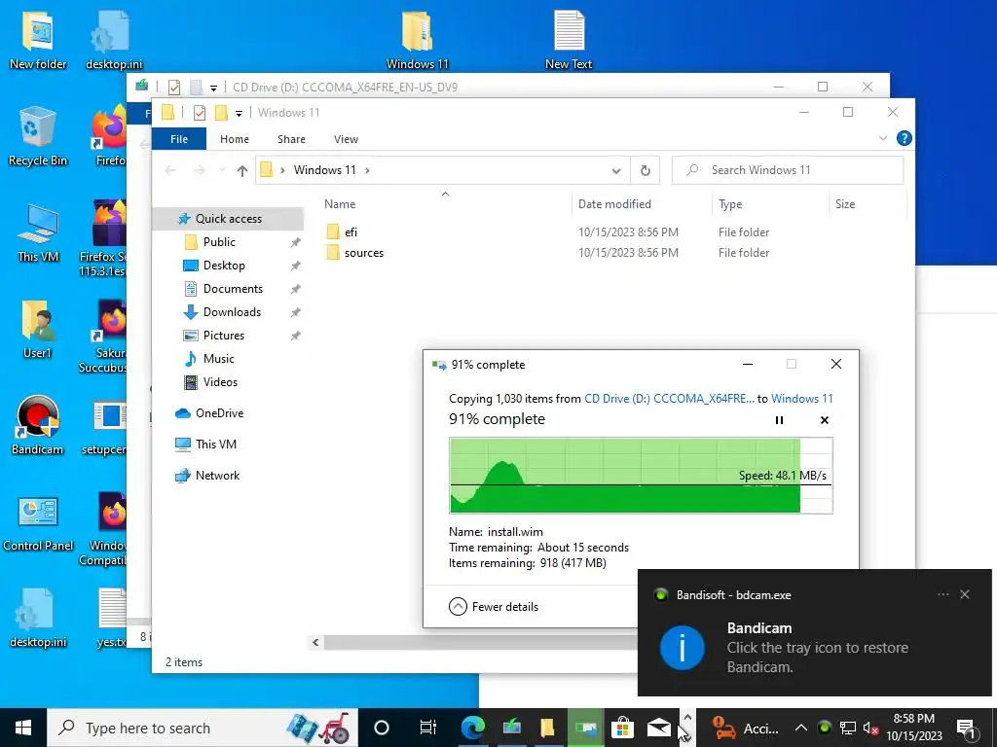Select This VM in navigation pane
The height and width of the screenshot is (747, 997).
[215, 444]
